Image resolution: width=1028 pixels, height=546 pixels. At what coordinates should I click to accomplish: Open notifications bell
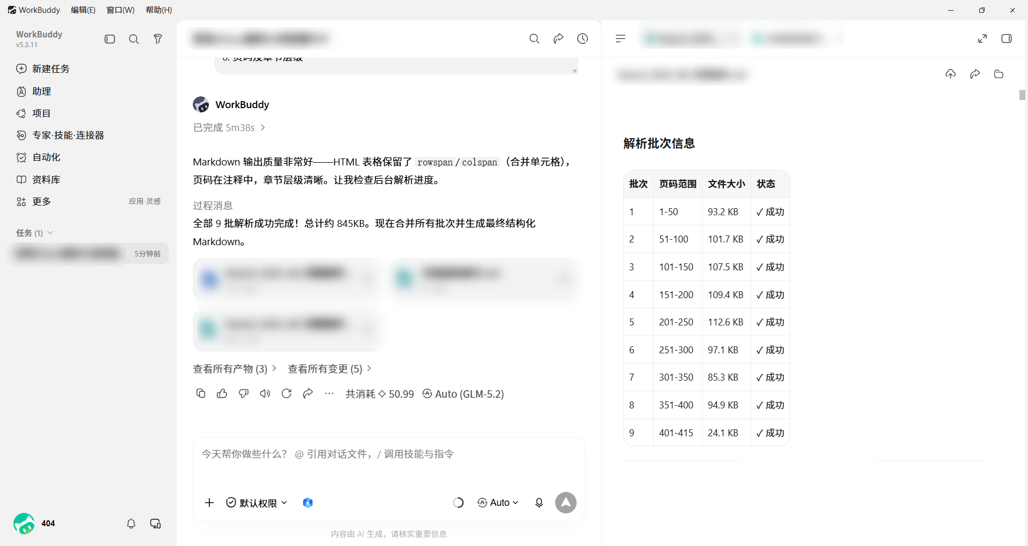click(x=131, y=524)
